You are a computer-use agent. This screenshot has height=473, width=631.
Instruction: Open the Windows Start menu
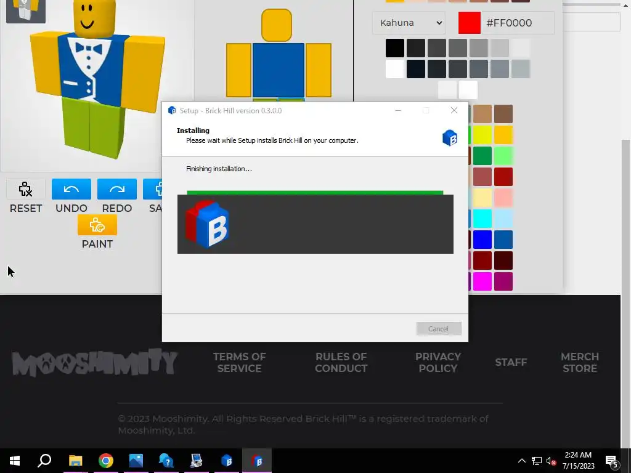[x=15, y=461]
